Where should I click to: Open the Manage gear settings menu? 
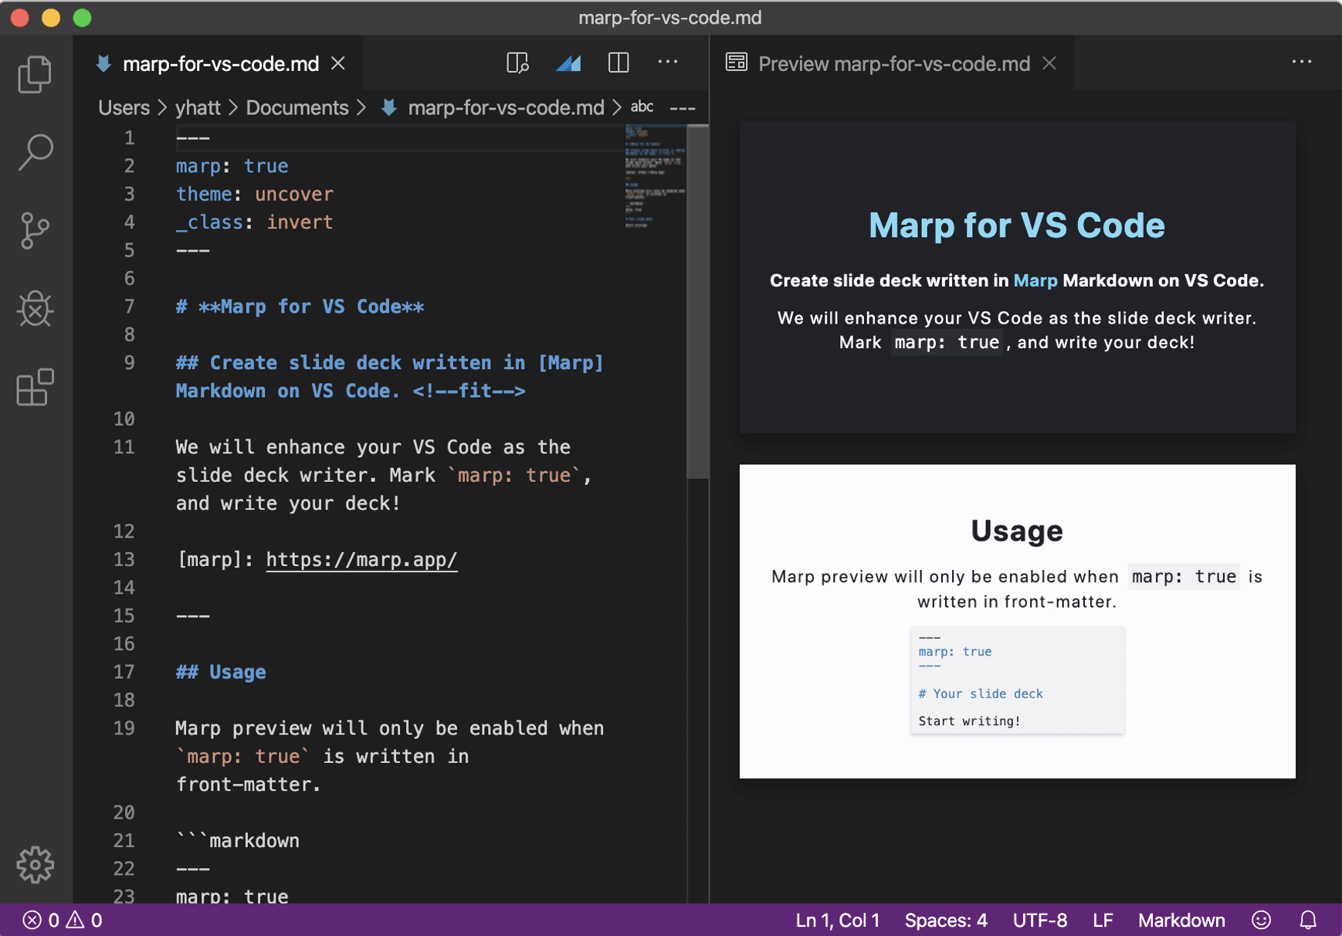click(x=35, y=864)
